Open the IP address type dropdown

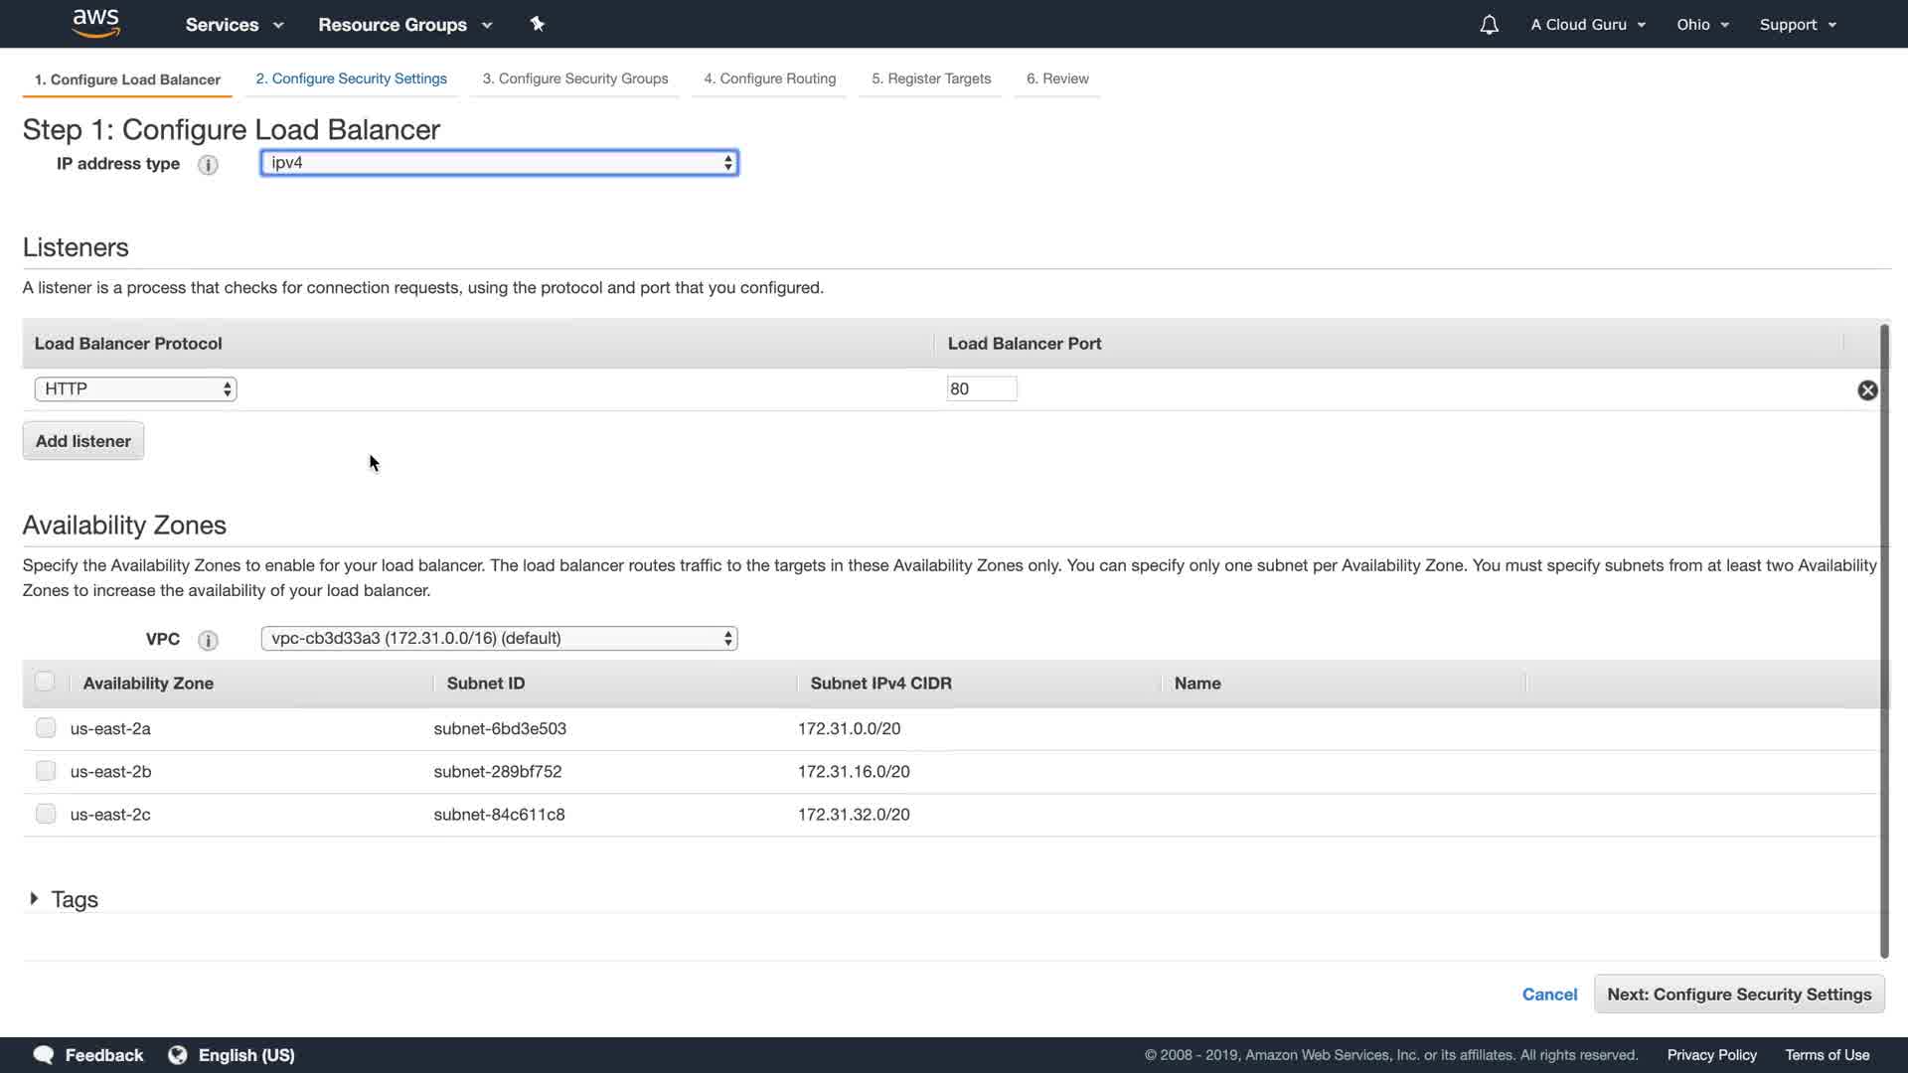click(x=499, y=163)
